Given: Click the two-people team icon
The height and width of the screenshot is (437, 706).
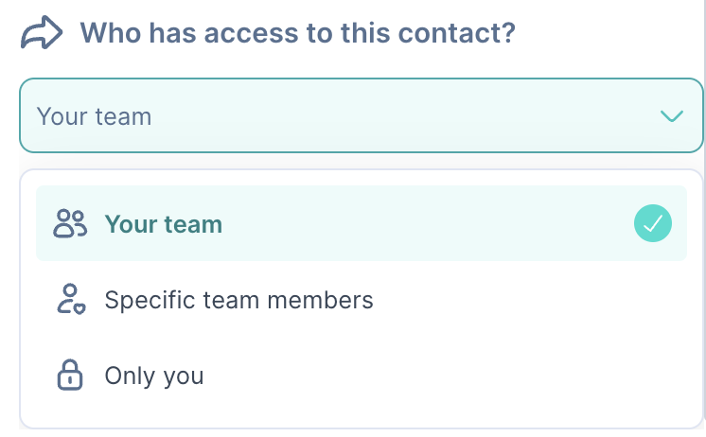Looking at the screenshot, I should [x=70, y=223].
